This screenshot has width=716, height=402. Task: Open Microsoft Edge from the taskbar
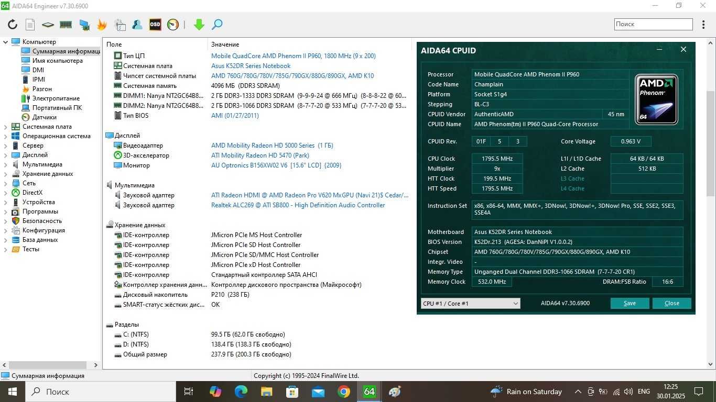coord(241,392)
